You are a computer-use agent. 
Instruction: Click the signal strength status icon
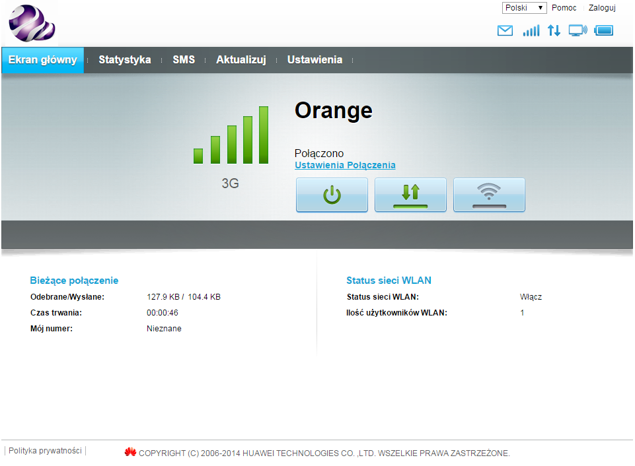click(x=531, y=30)
